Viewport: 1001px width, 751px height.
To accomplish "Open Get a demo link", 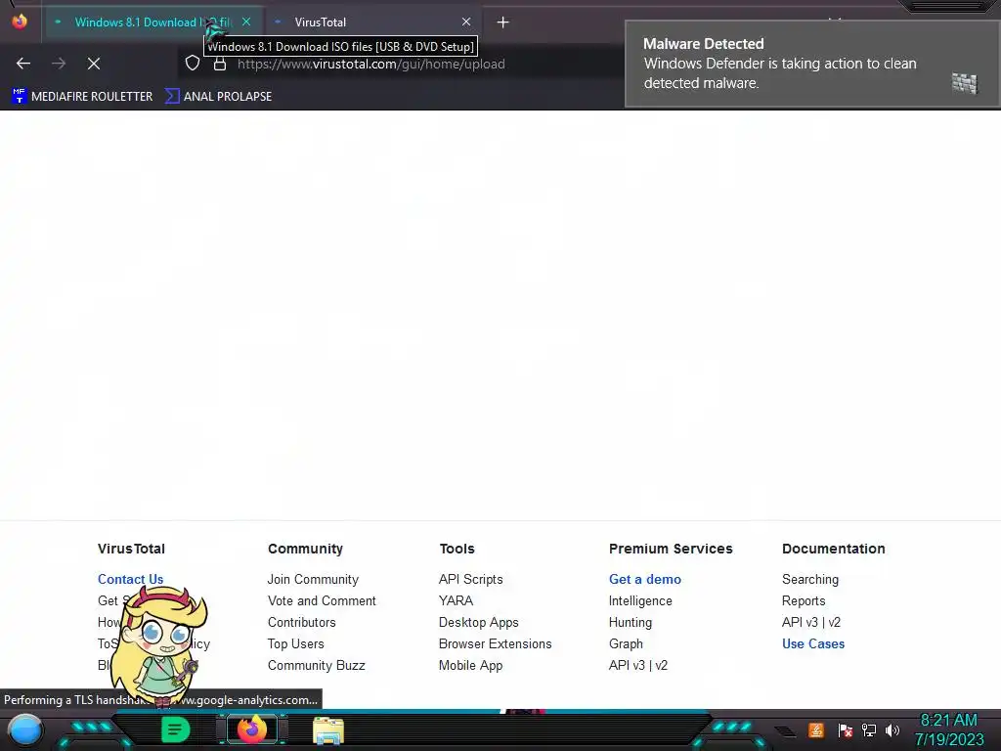I will coord(645,579).
